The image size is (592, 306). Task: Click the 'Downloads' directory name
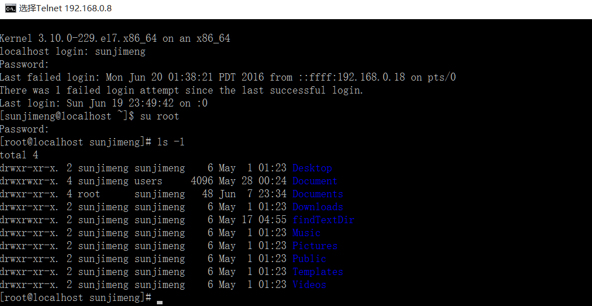[x=318, y=207]
